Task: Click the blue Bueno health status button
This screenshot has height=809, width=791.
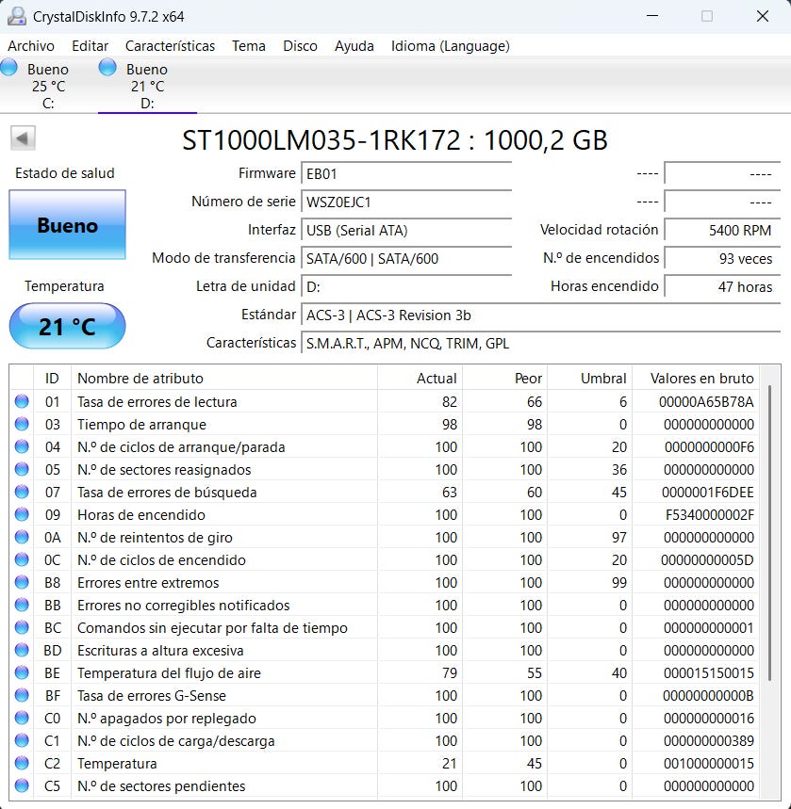Action: (x=67, y=225)
